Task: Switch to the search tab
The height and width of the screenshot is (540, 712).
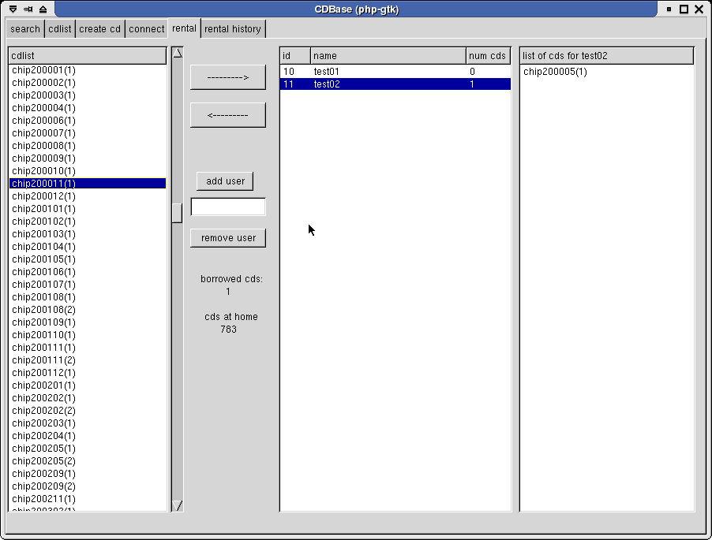Action: (x=25, y=29)
